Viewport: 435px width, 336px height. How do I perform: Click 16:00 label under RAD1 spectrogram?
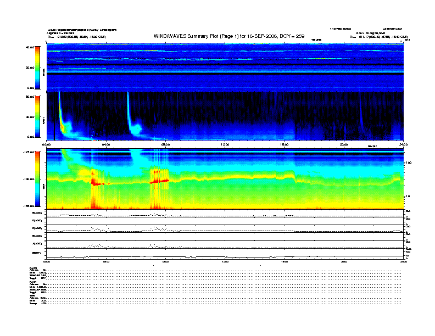coord(285,144)
